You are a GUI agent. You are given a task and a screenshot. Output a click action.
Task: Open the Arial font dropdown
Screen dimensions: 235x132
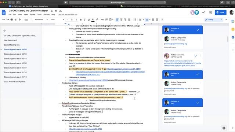pos(57,19)
